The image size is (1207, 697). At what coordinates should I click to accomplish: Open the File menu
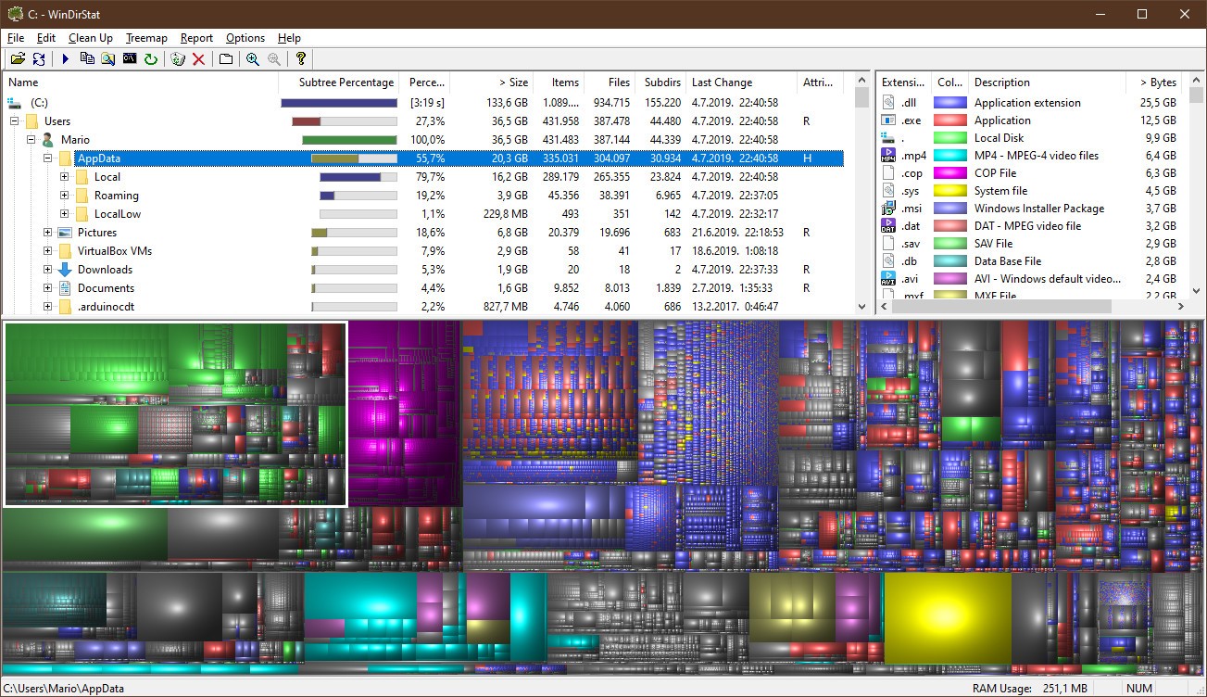point(16,38)
